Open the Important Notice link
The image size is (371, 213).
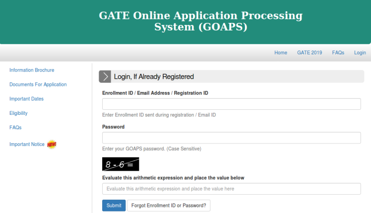pos(27,144)
